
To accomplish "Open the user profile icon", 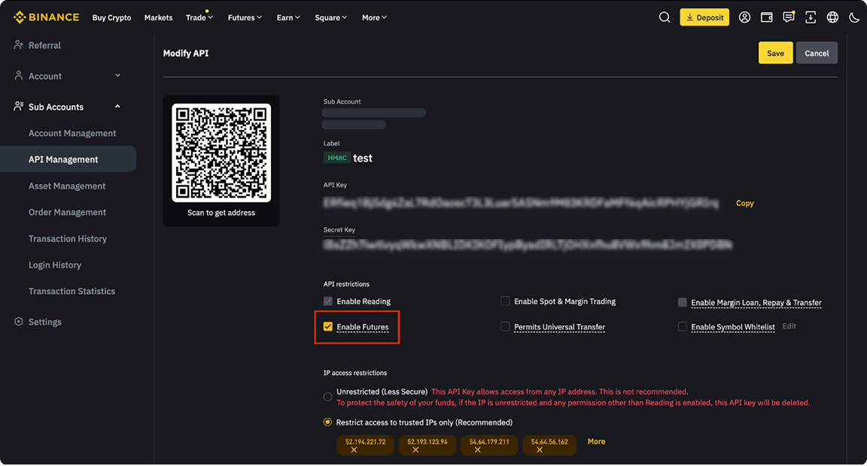I will point(744,17).
